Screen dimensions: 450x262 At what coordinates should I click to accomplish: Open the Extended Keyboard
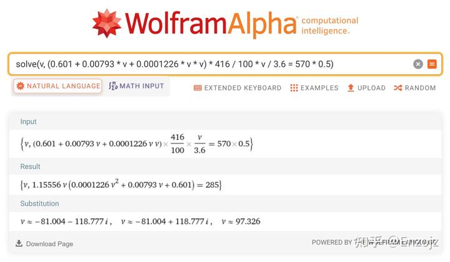pos(237,88)
